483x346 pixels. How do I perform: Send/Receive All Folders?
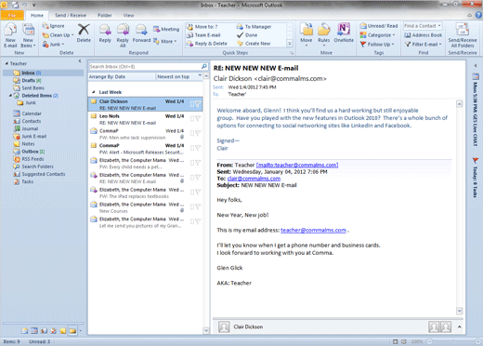pos(463,35)
